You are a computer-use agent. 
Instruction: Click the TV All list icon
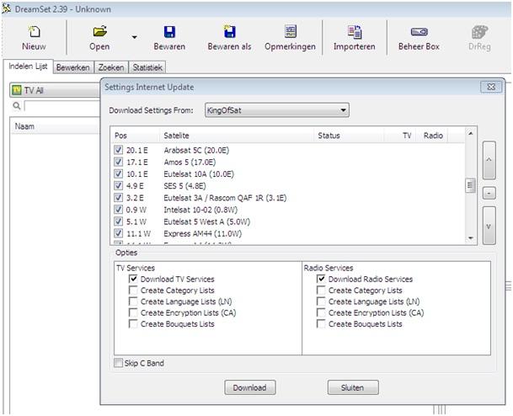click(x=16, y=90)
